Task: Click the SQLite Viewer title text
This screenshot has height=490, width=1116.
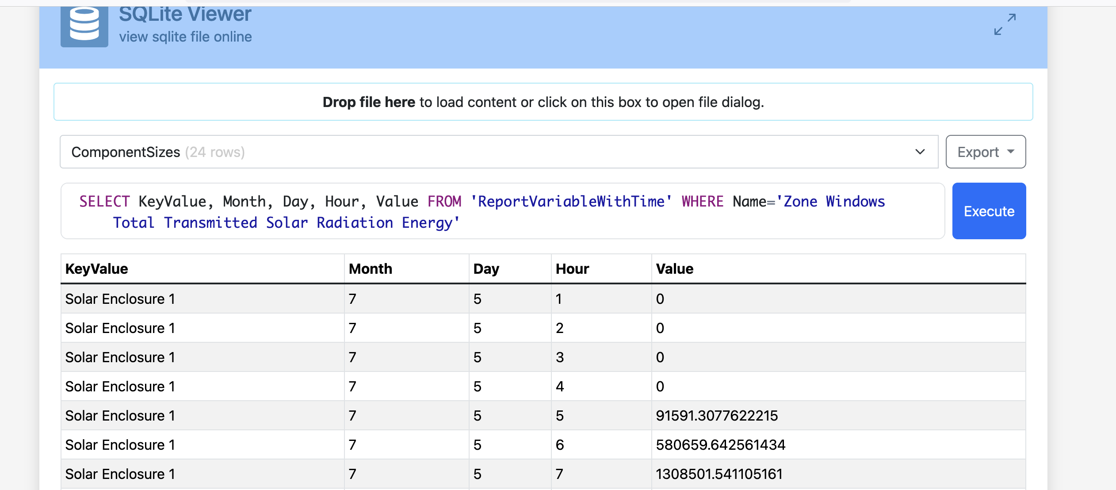Action: point(185,14)
